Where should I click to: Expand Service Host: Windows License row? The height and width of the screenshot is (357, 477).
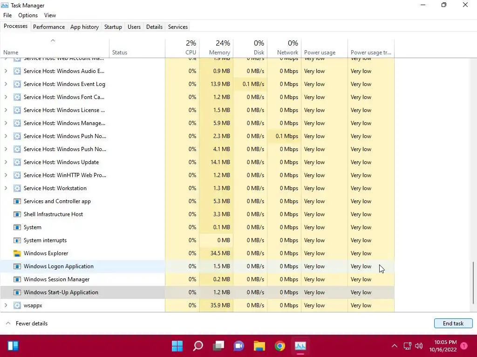coord(6,110)
